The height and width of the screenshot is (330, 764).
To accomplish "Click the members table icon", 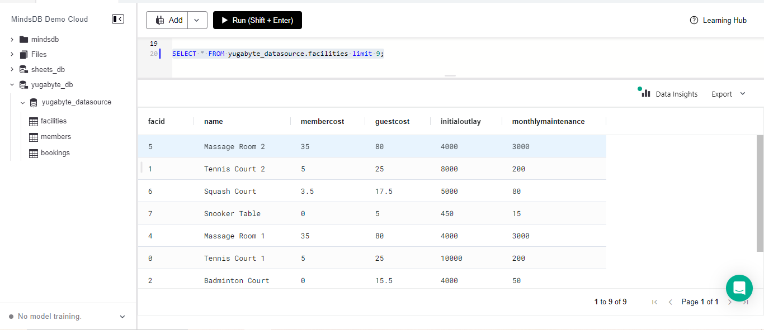I will pyautogui.click(x=34, y=136).
